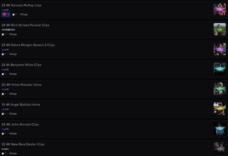Open the Angel Batista intros thumbnail

pos(219,109)
